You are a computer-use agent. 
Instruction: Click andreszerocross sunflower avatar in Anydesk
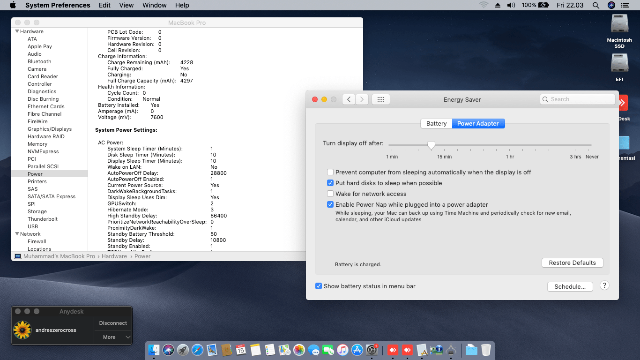22,330
